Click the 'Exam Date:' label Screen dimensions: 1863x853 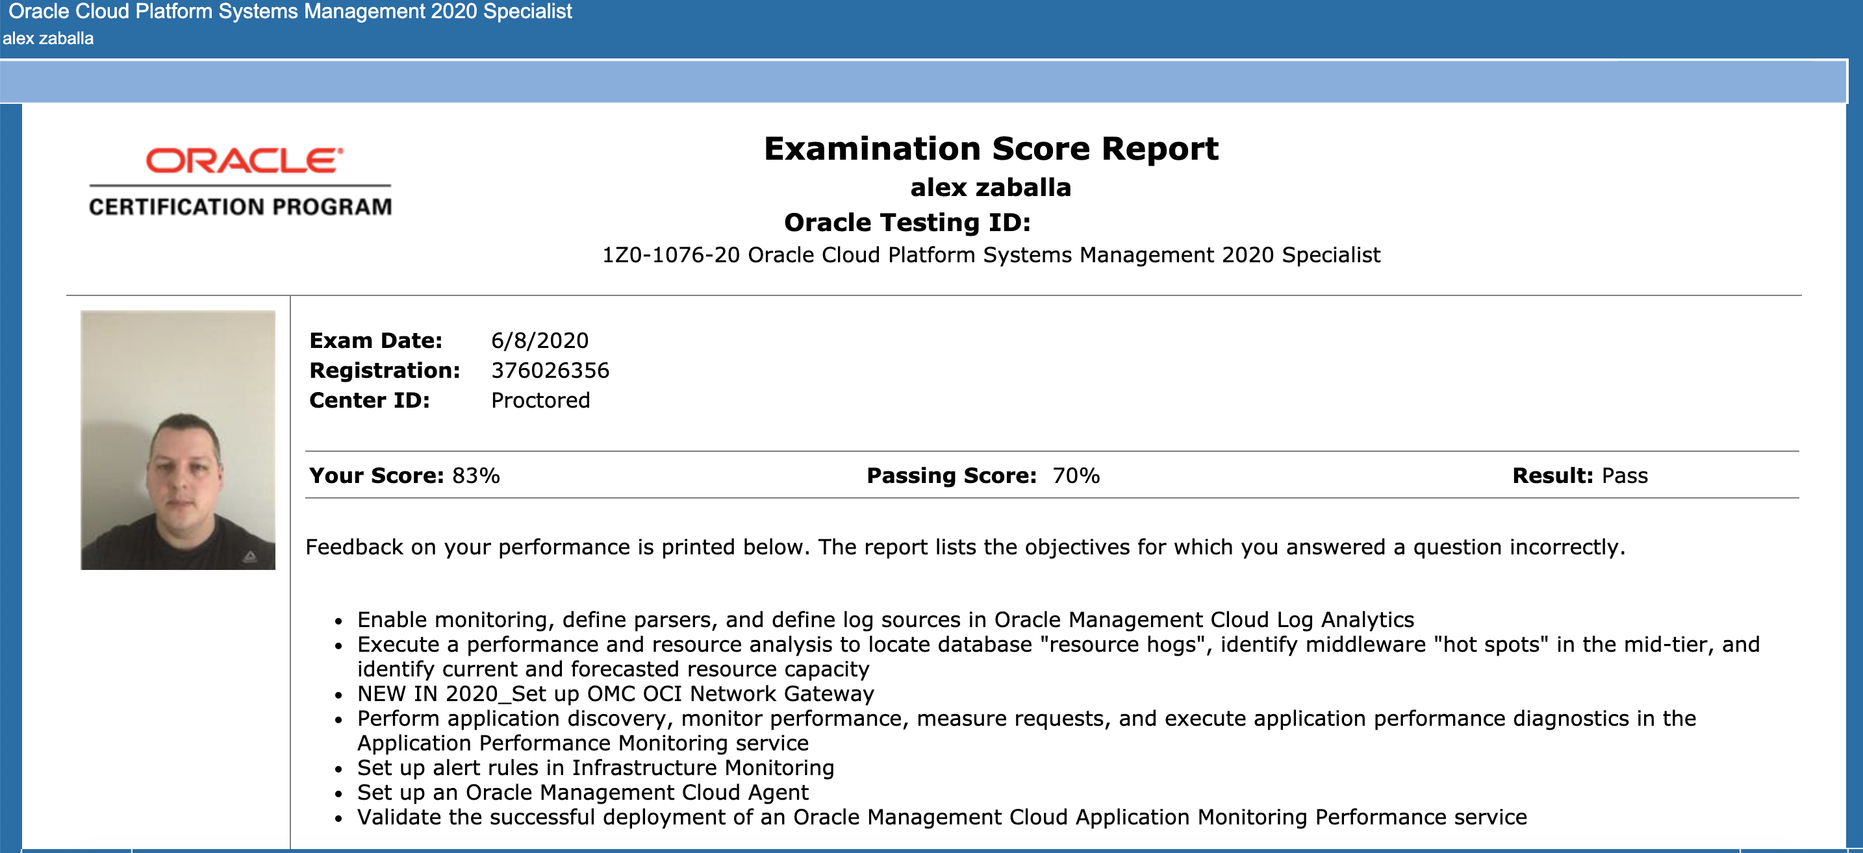375,340
